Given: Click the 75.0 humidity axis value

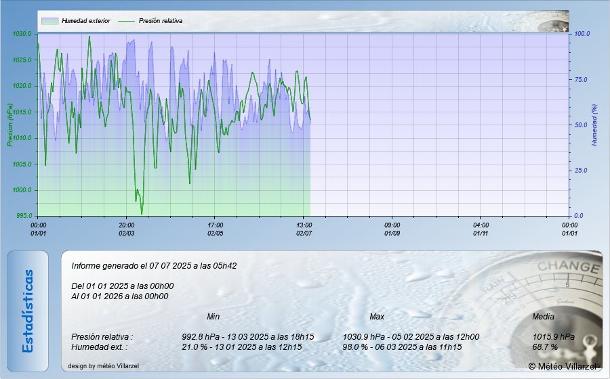Looking at the screenshot, I should [581, 80].
